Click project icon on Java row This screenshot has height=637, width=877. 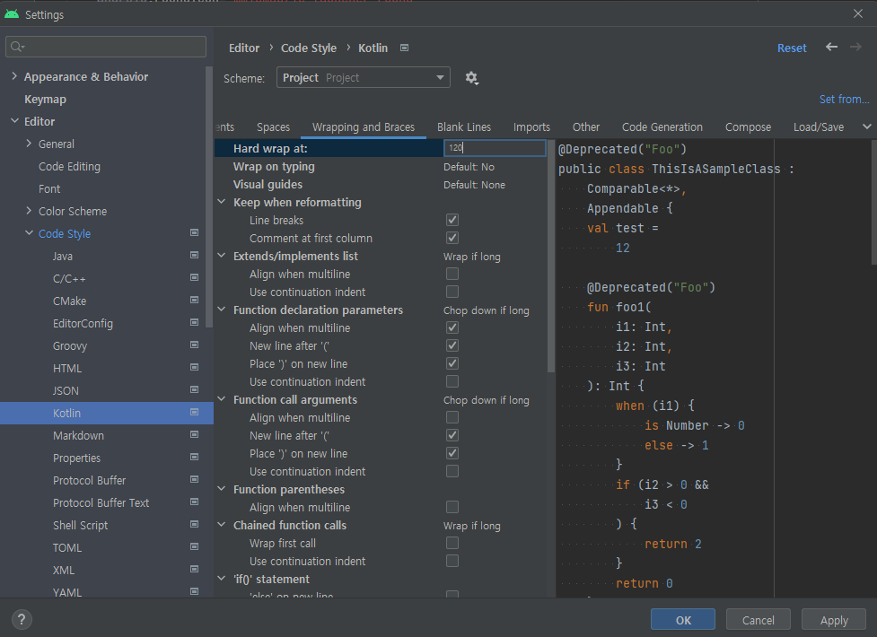coord(194,255)
